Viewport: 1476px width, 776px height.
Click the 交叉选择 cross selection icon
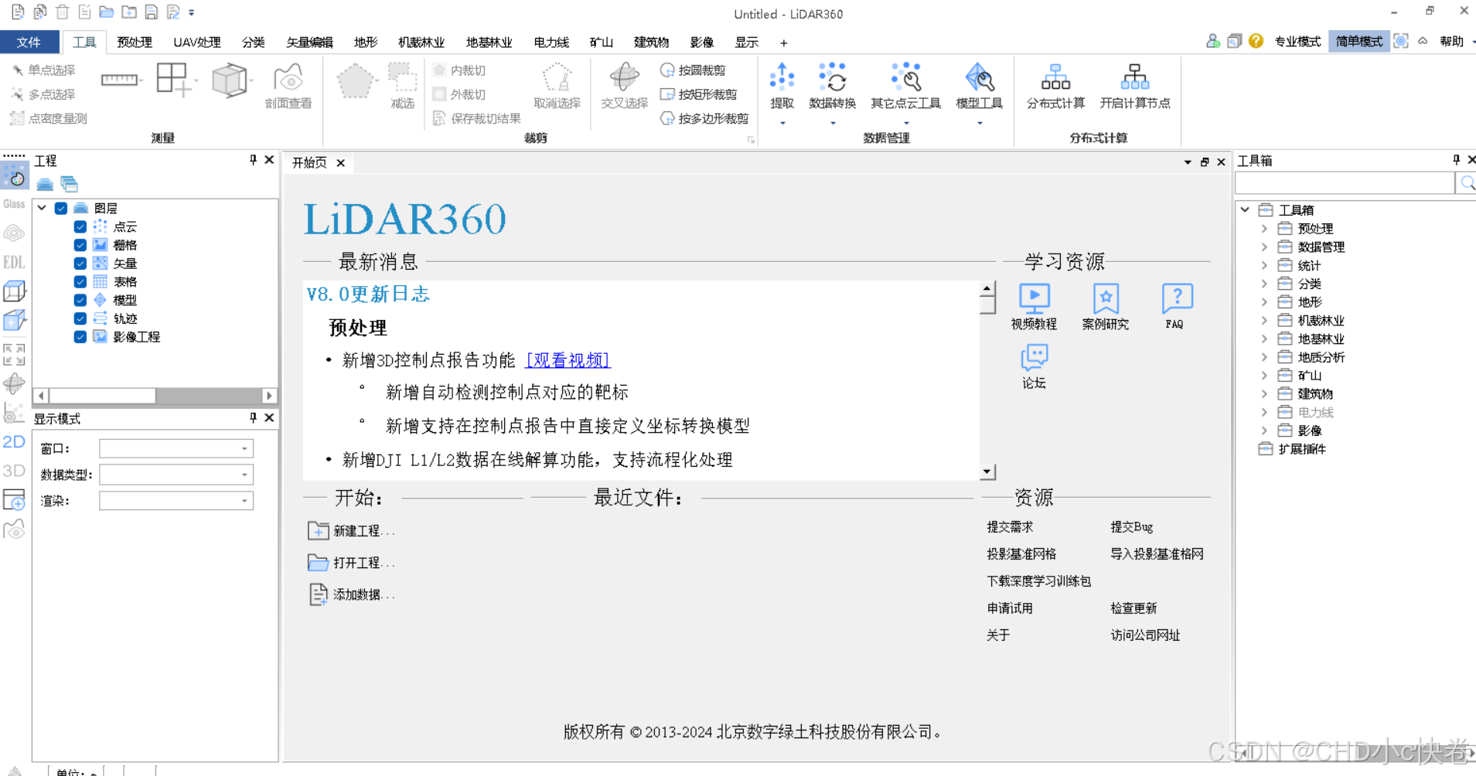point(624,77)
